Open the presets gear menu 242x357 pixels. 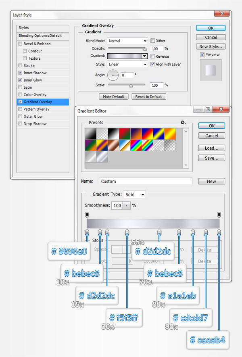point(183,122)
